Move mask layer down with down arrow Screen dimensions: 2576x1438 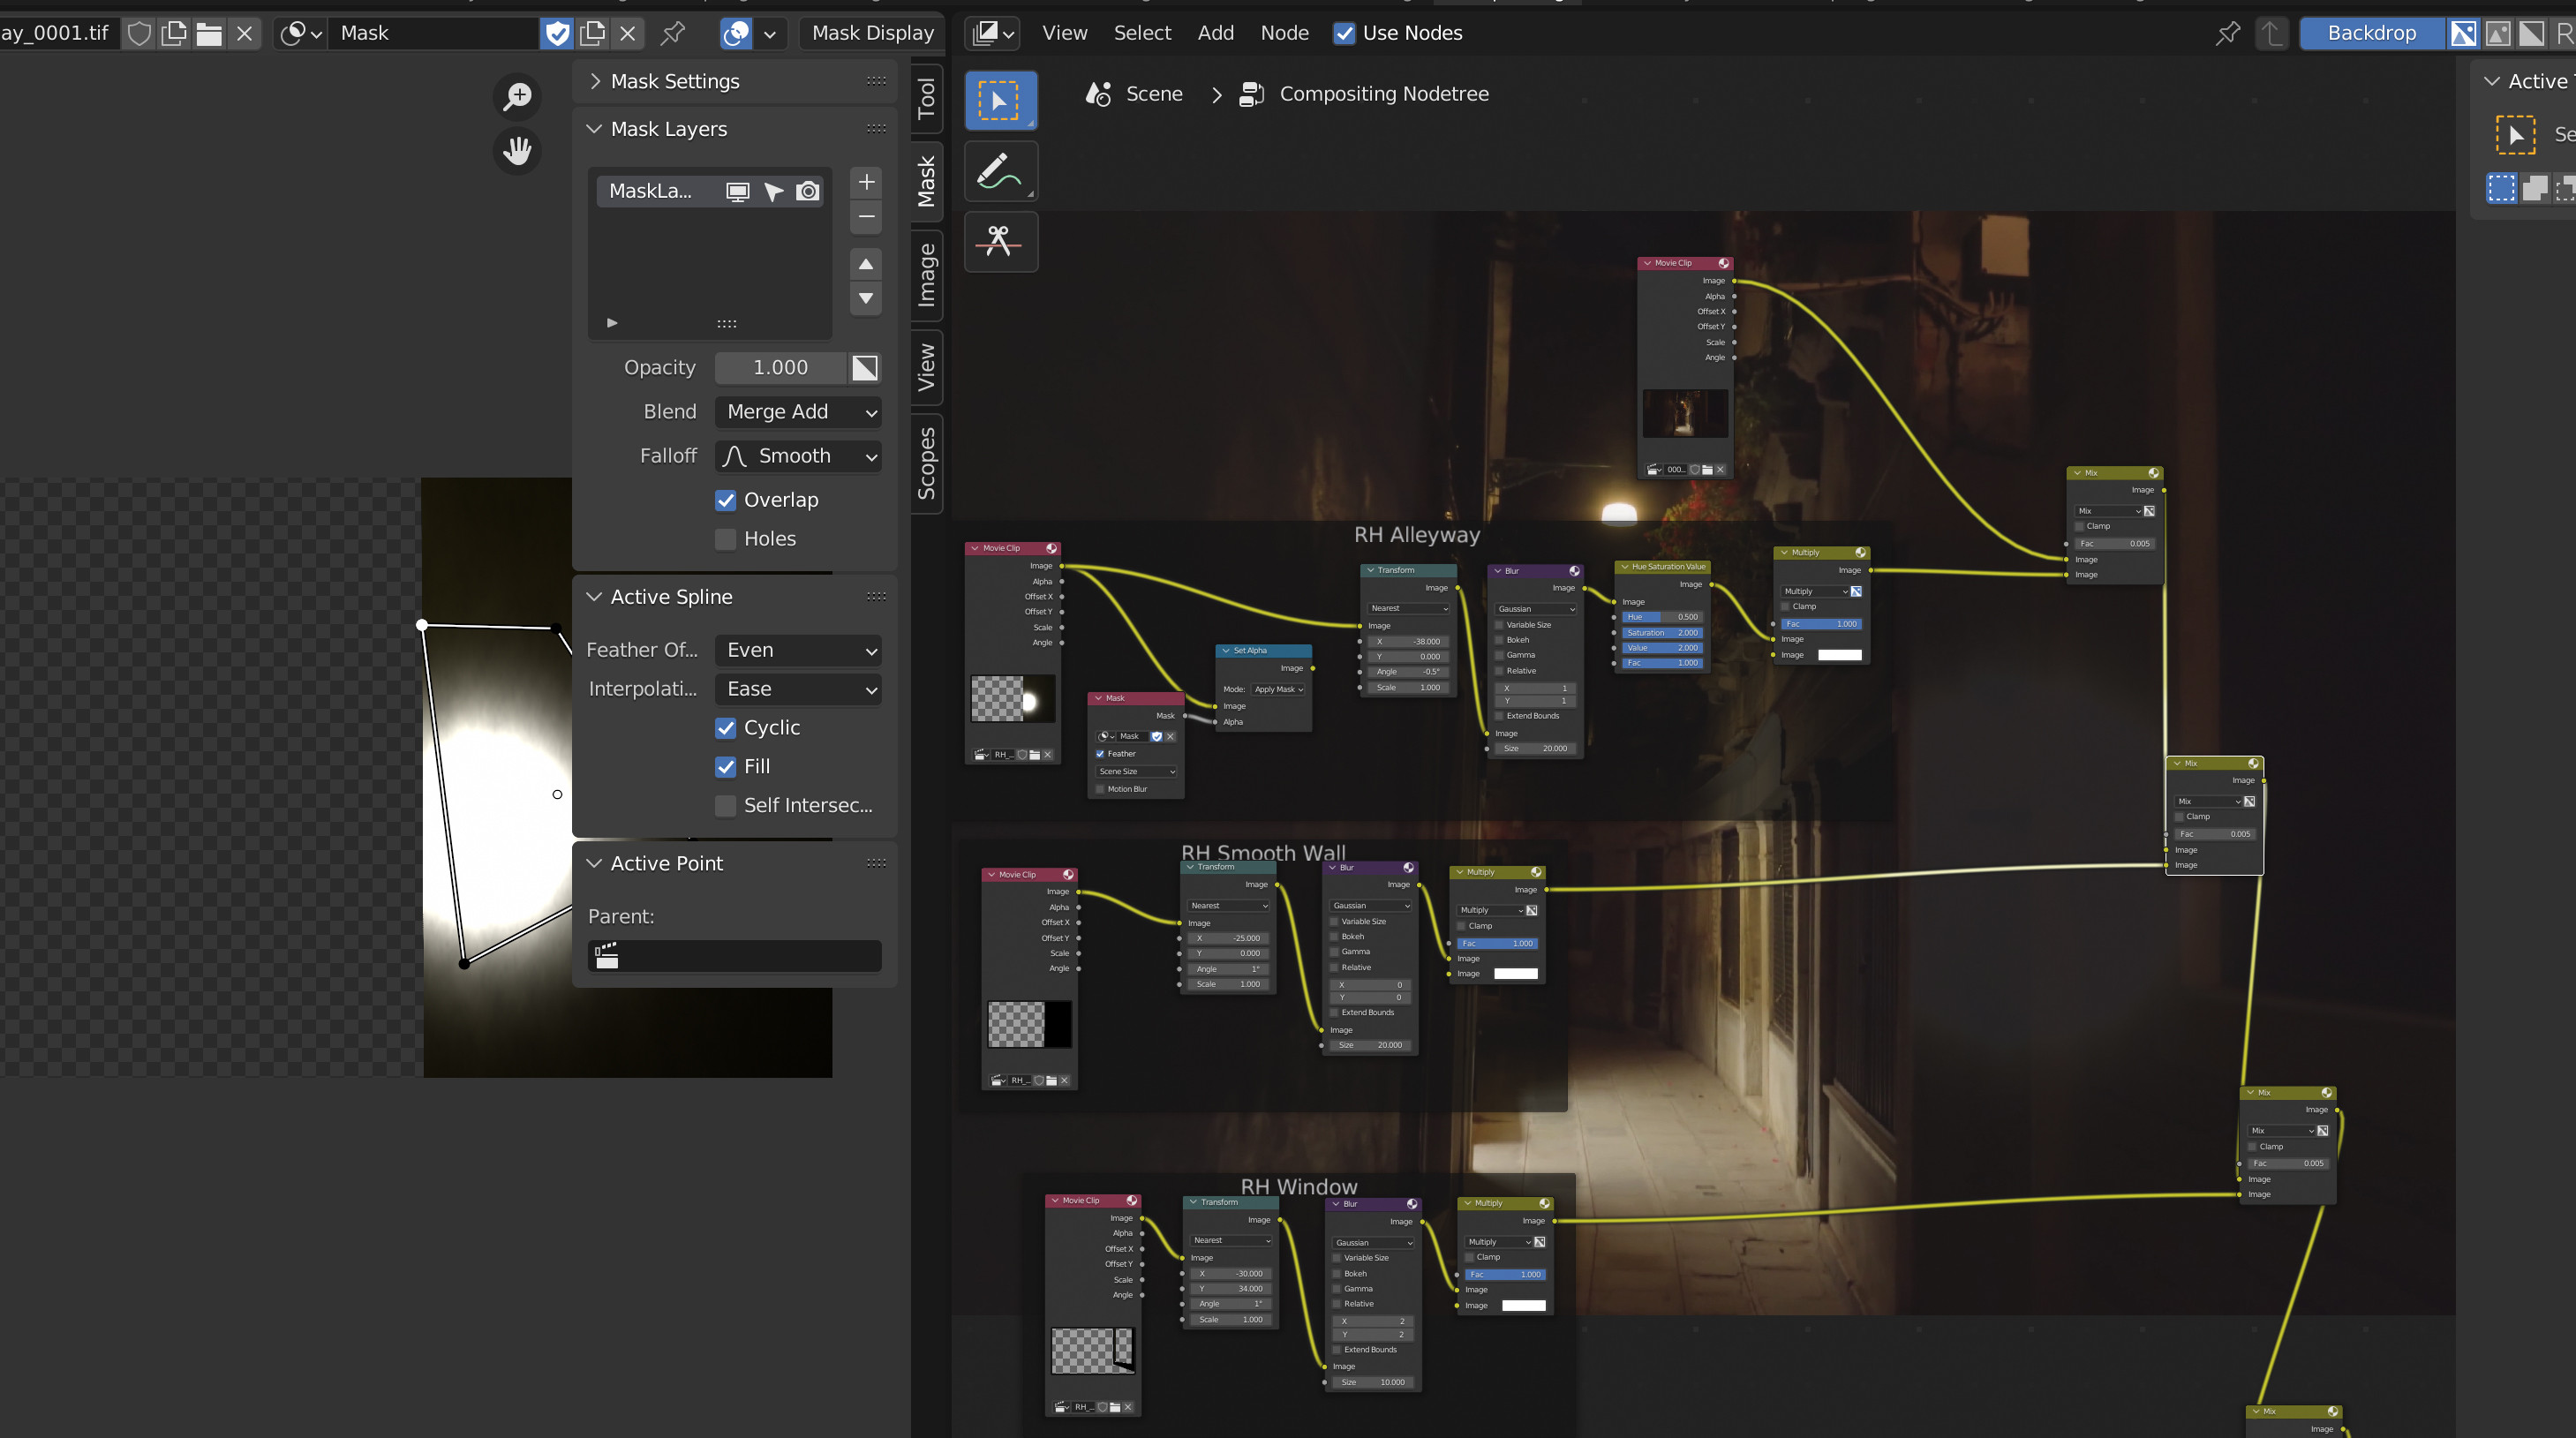866,298
